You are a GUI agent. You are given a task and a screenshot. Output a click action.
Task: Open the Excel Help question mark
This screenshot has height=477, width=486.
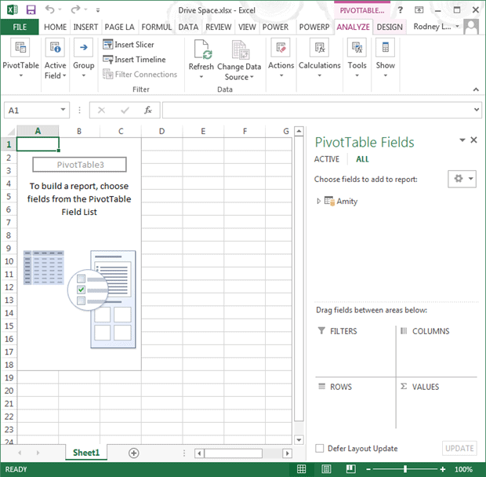(400, 10)
